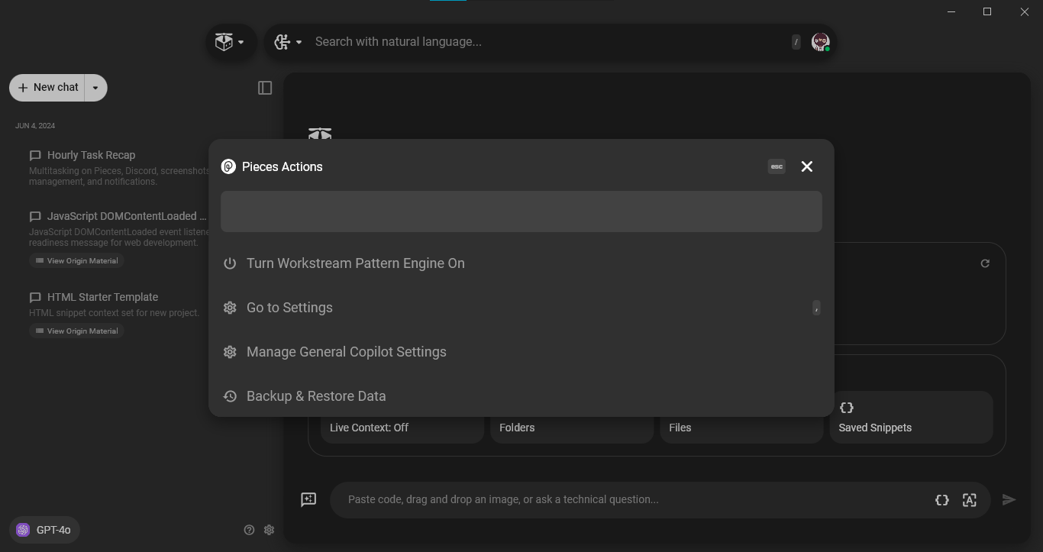The height and width of the screenshot is (552, 1043).
Task: Click the add-context icon beside the chat input
Action: 308,499
